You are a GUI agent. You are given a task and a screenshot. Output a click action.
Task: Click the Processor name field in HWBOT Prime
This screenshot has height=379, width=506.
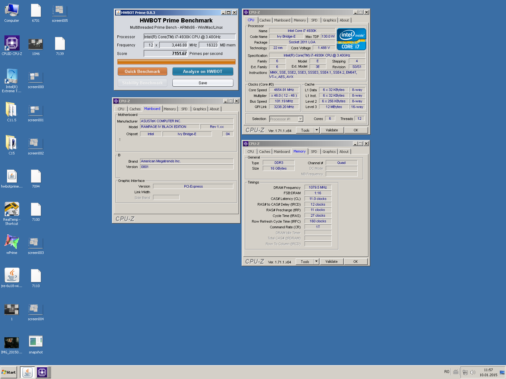click(190, 37)
